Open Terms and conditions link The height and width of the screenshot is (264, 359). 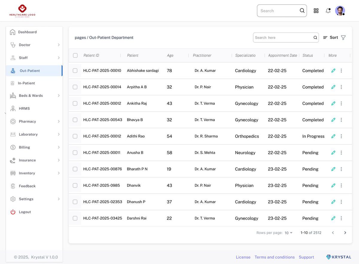pyautogui.click(x=275, y=257)
